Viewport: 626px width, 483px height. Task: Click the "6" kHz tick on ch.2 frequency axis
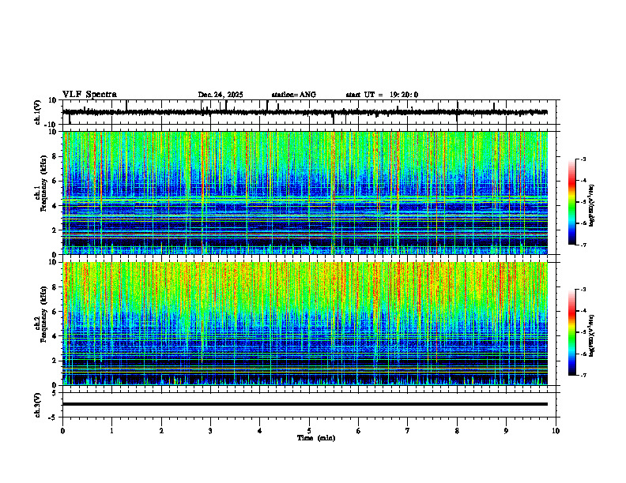55,312
